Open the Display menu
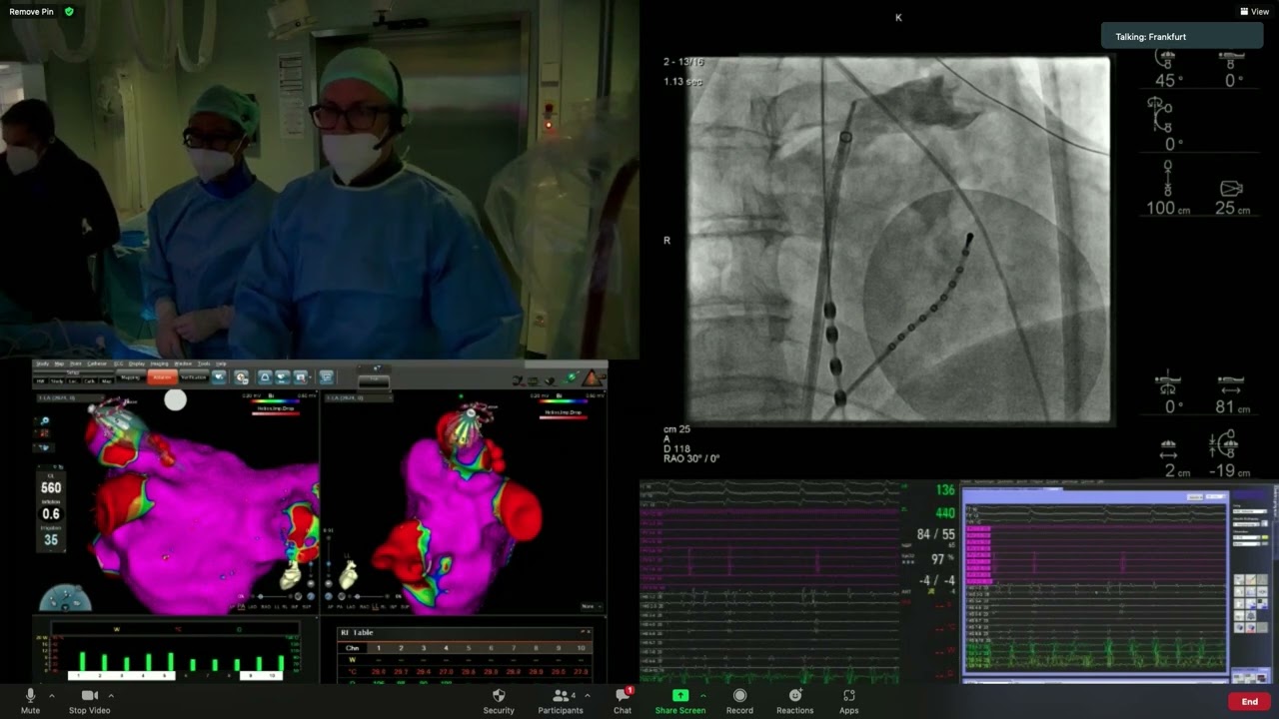This screenshot has height=719, width=1279. 137,363
